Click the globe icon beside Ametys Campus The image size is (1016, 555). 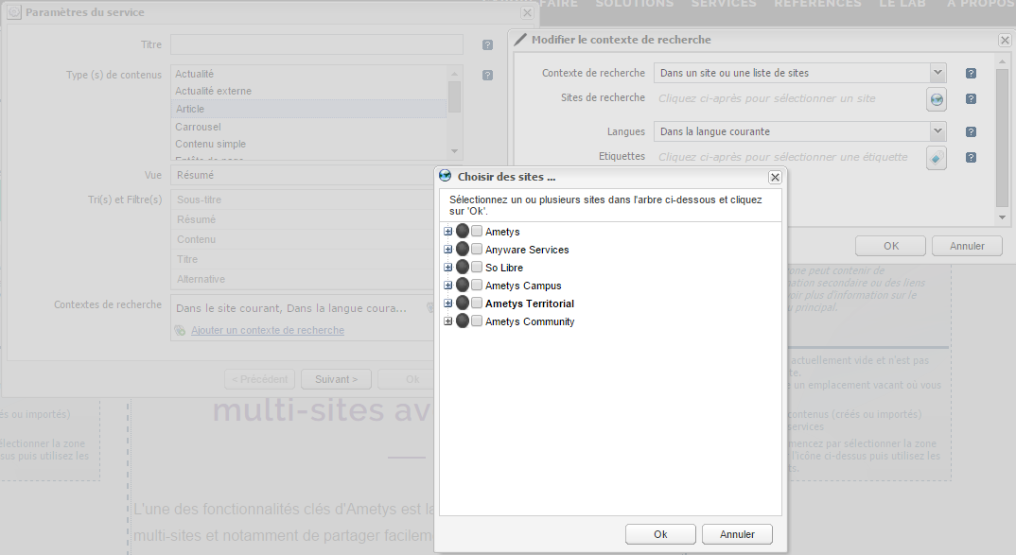462,285
